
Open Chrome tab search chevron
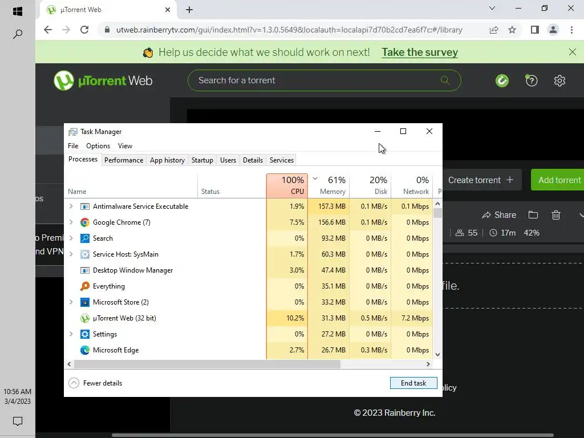coord(492,8)
